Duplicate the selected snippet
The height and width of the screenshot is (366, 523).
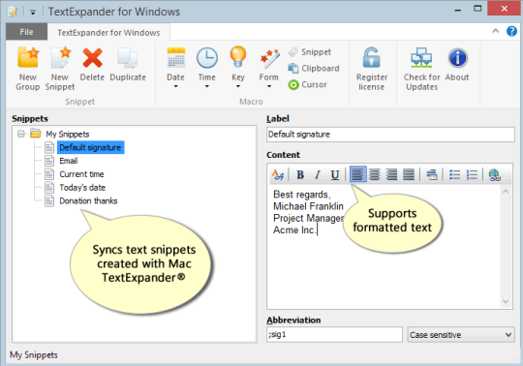(x=128, y=65)
